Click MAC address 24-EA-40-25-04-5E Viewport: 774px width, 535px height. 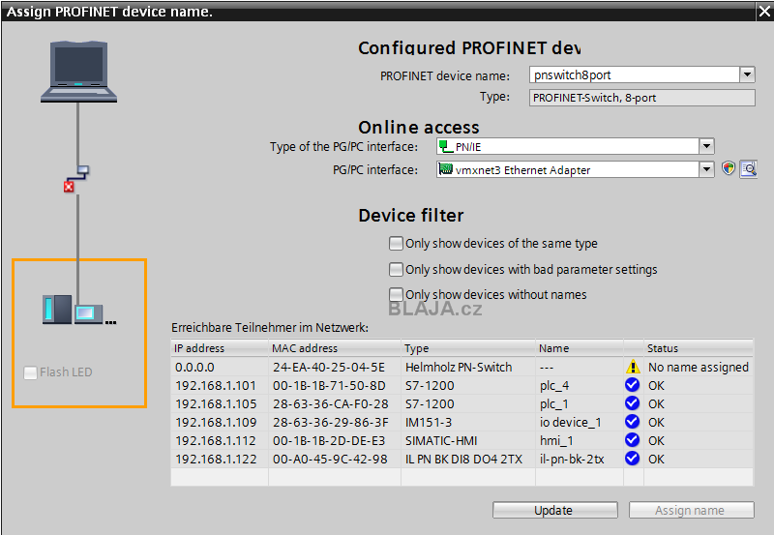coord(329,368)
